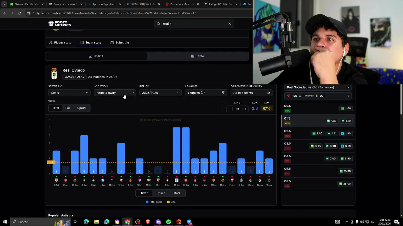Open the Windows Start menu
This screenshot has width=403, height=226.
point(5,222)
